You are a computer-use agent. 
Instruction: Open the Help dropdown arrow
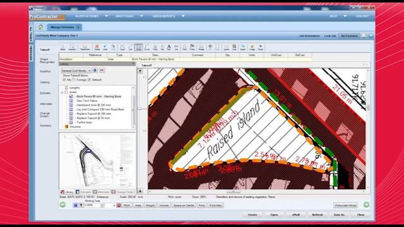tap(345, 16)
